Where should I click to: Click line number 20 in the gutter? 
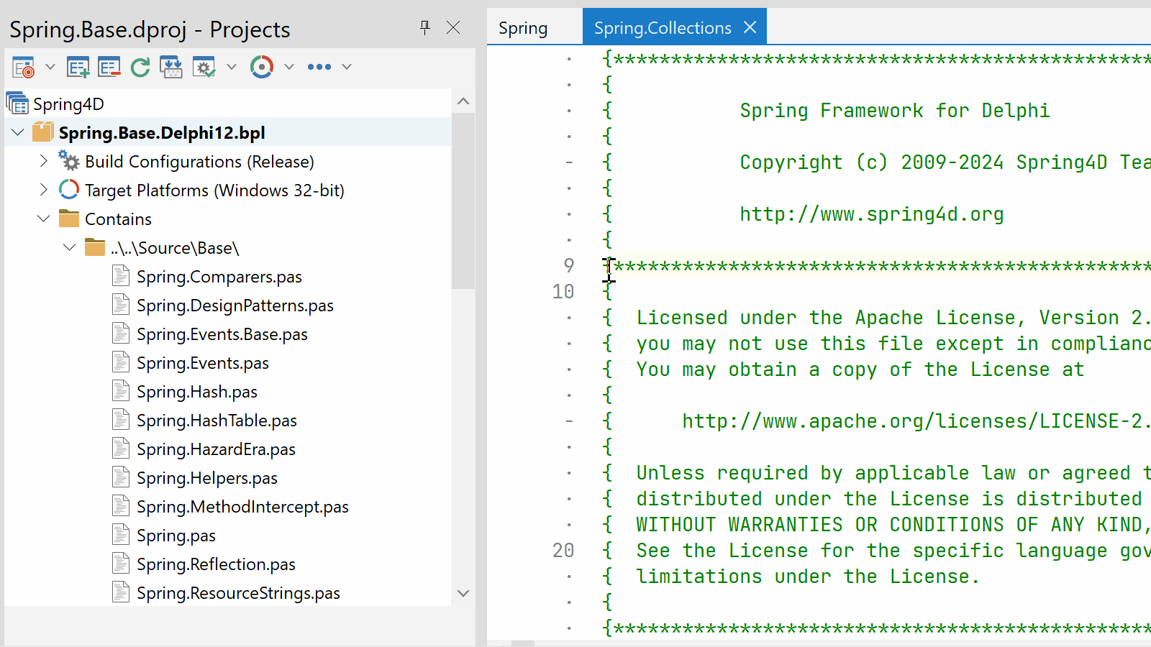point(563,551)
